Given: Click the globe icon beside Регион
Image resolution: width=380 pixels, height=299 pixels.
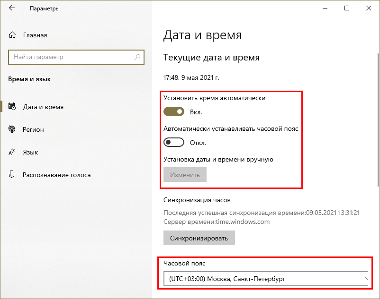Looking at the screenshot, I should click(x=13, y=129).
